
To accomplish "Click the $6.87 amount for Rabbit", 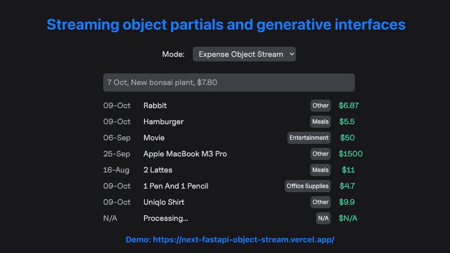I will coord(348,106).
